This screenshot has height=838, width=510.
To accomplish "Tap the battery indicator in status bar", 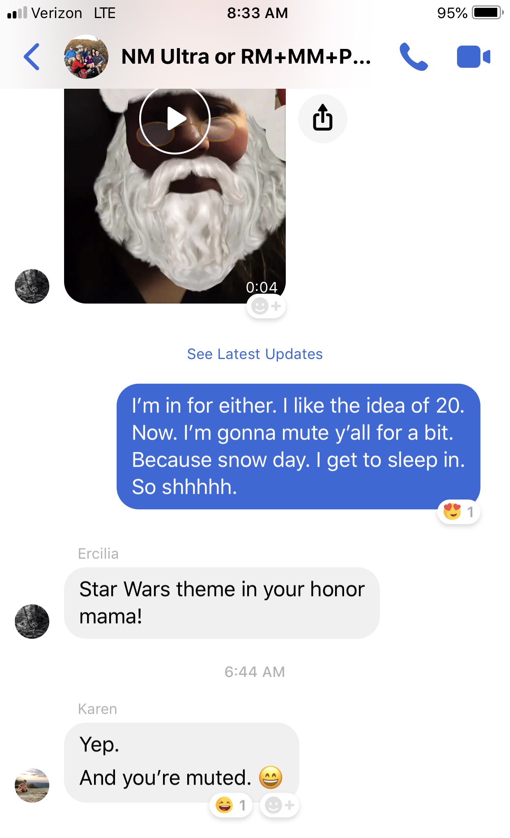I will [487, 13].
